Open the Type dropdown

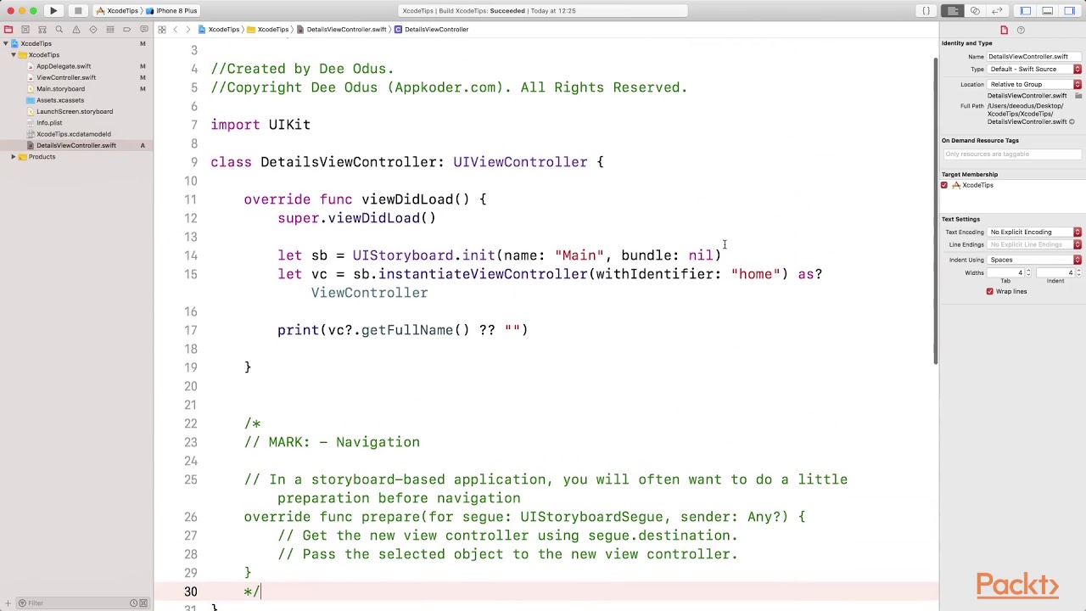click(1035, 70)
